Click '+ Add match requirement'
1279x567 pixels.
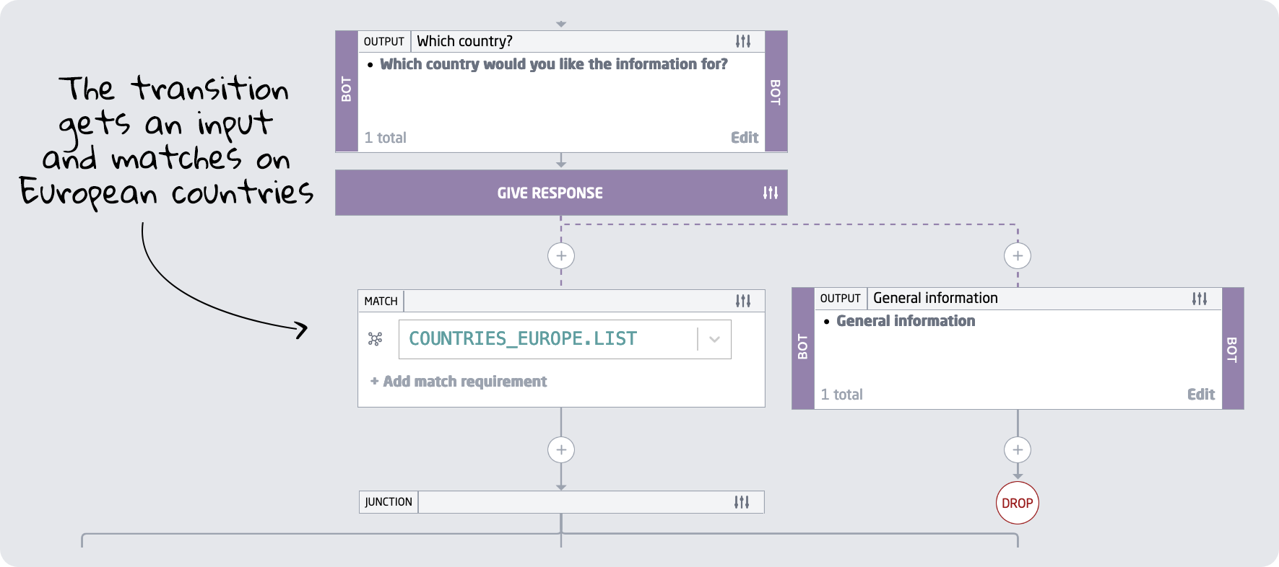(x=459, y=382)
